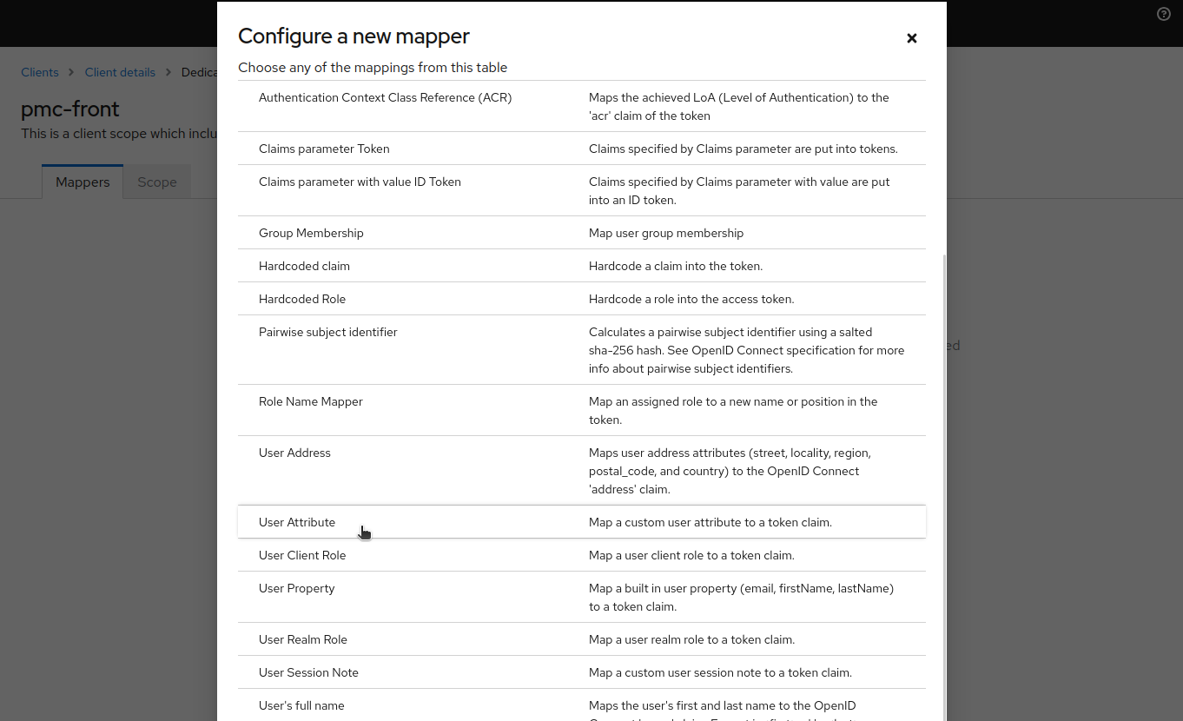The height and width of the screenshot is (721, 1183).
Task: Choose the User Address mapper
Action: click(294, 453)
